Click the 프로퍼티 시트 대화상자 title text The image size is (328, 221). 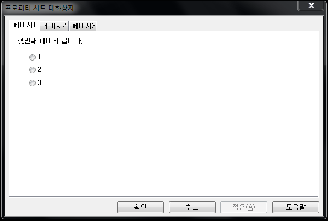(x=39, y=8)
